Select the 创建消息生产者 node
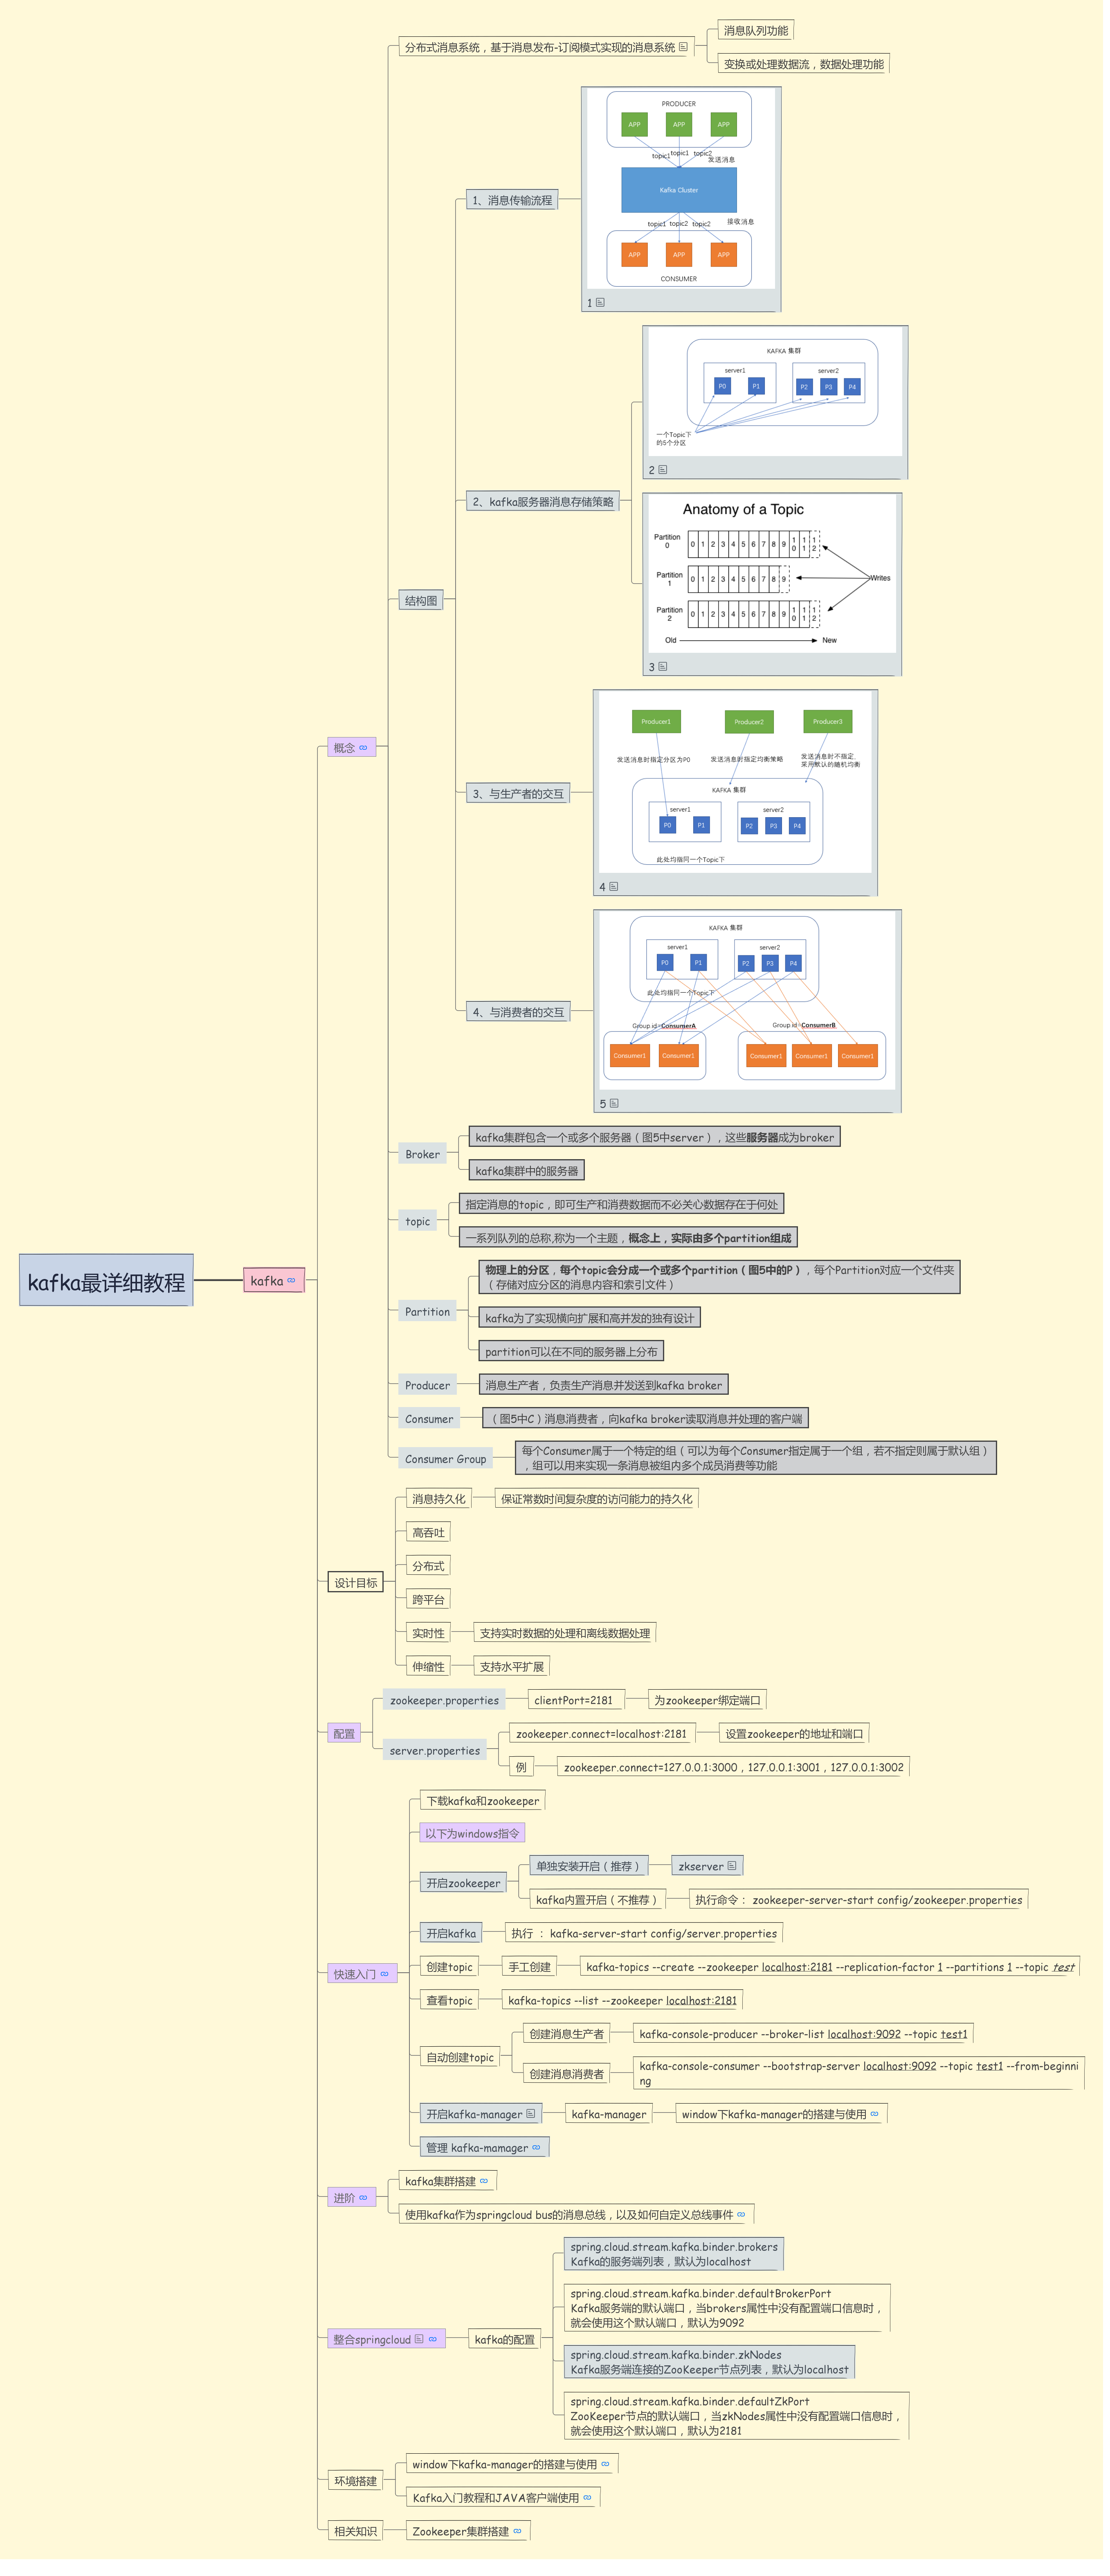 tap(570, 2046)
